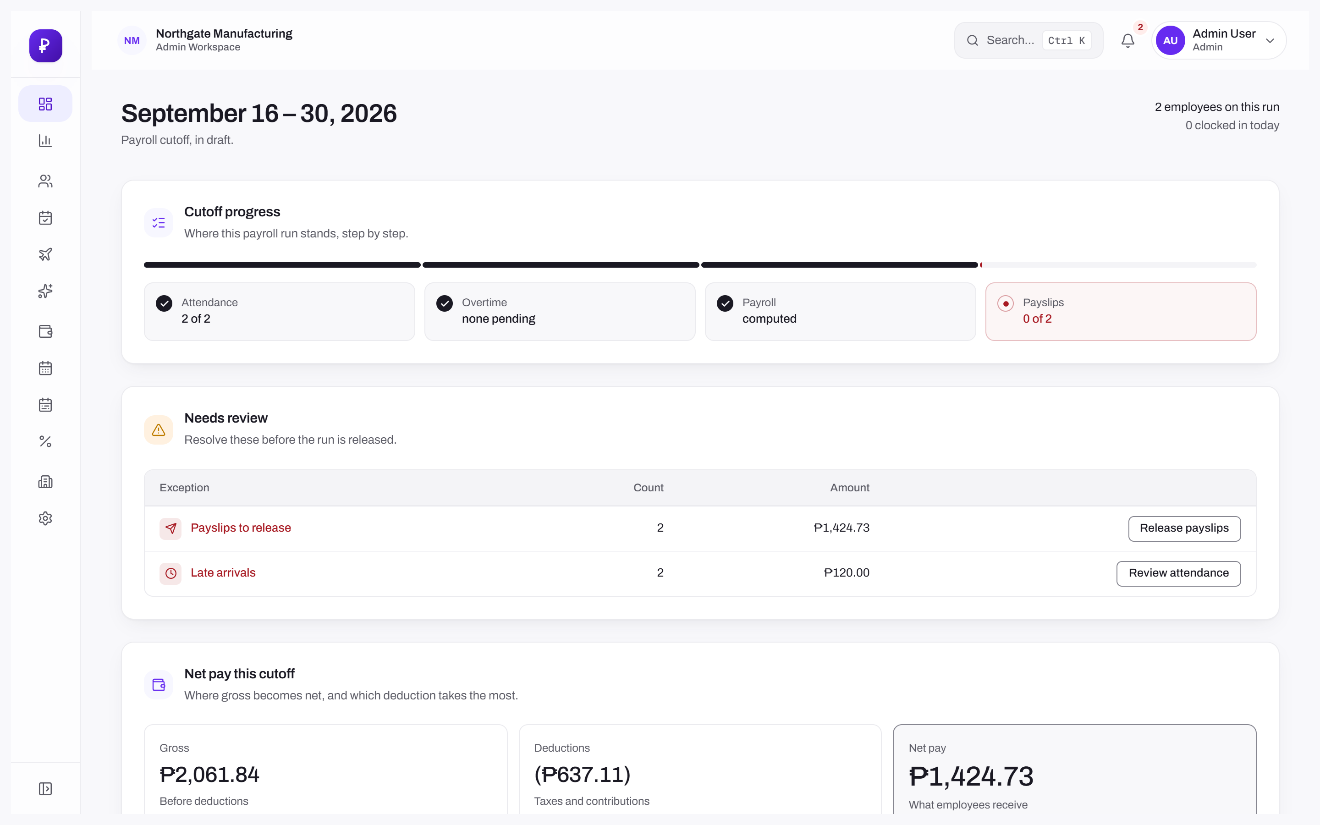The image size is (1320, 825).
Task: Click the clock icon beside Late arrivals
Action: (x=170, y=573)
